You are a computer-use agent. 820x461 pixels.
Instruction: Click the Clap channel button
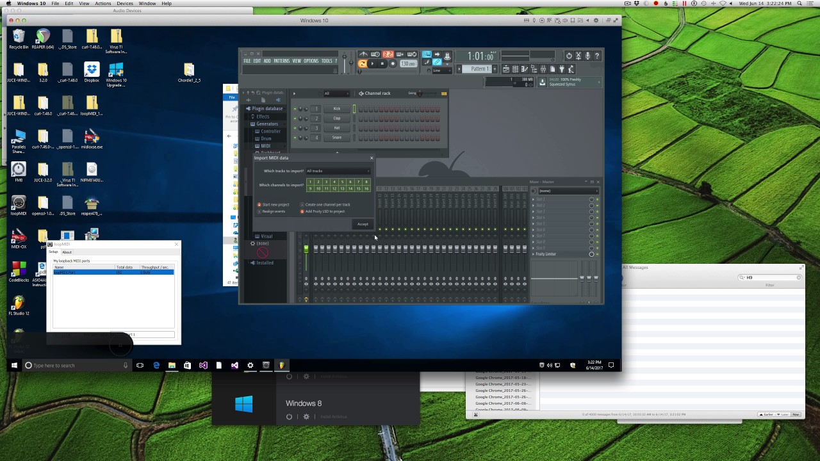pyautogui.click(x=337, y=118)
